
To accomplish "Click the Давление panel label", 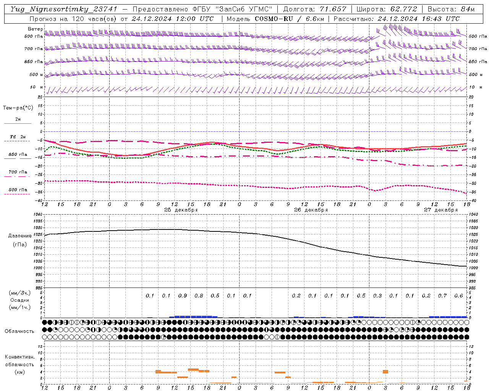I will pyautogui.click(x=20, y=236).
